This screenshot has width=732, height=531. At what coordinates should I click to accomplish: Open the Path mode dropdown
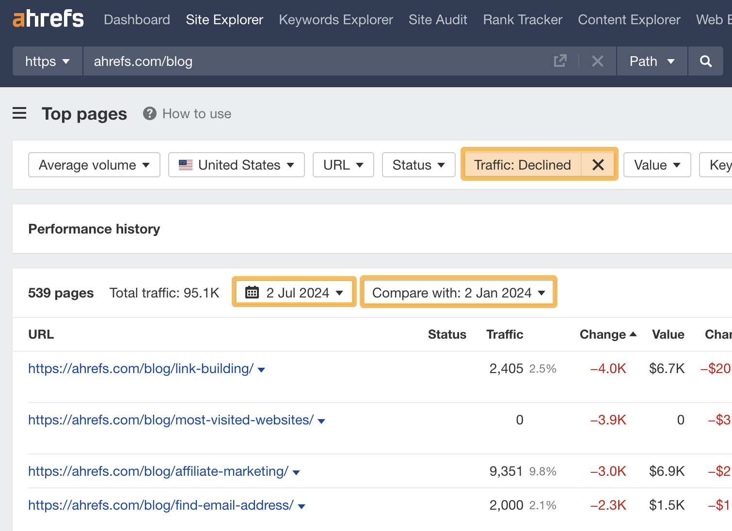point(652,61)
